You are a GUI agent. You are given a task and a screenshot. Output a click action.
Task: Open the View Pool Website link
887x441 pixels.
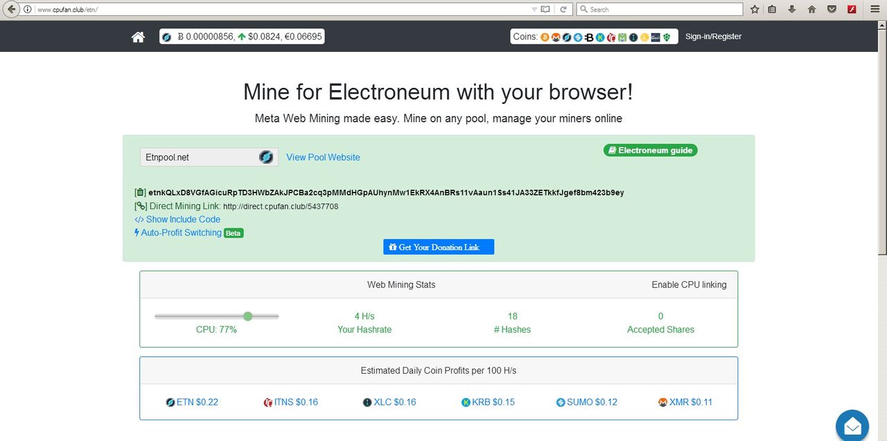(x=323, y=156)
